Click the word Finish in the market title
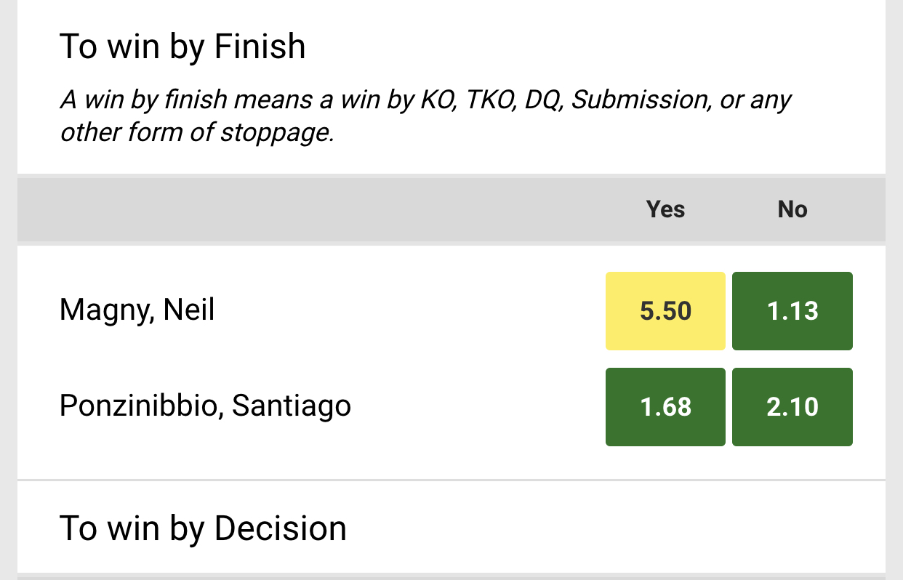 click(x=260, y=47)
